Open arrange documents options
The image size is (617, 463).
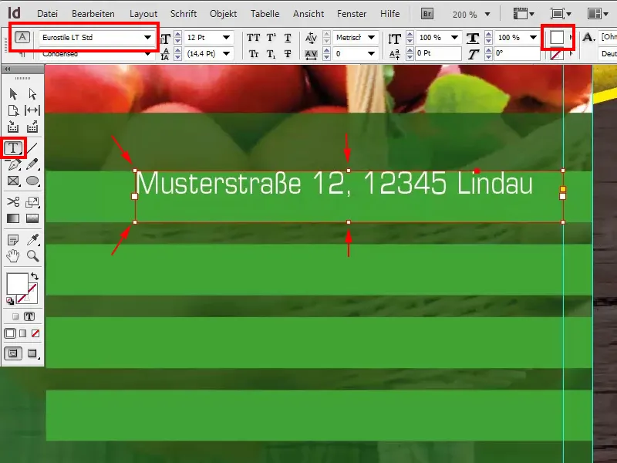click(598, 14)
